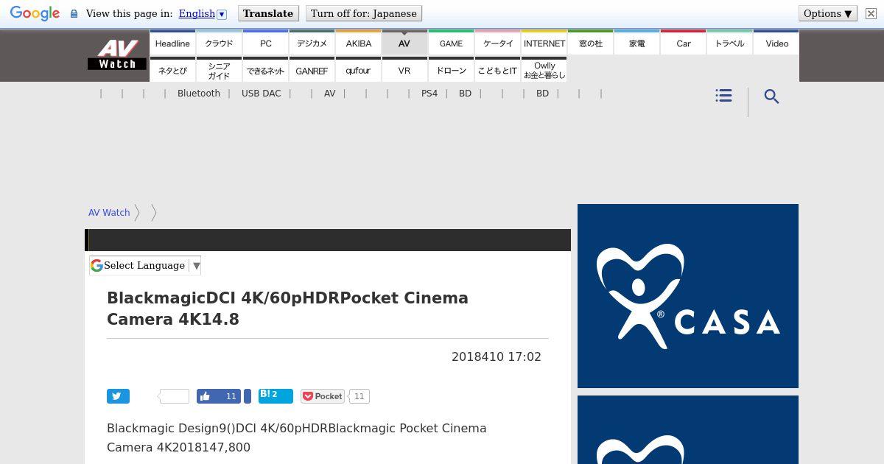This screenshot has height=464, width=884.
Task: Open the magnifier search icon
Action: pos(771,96)
